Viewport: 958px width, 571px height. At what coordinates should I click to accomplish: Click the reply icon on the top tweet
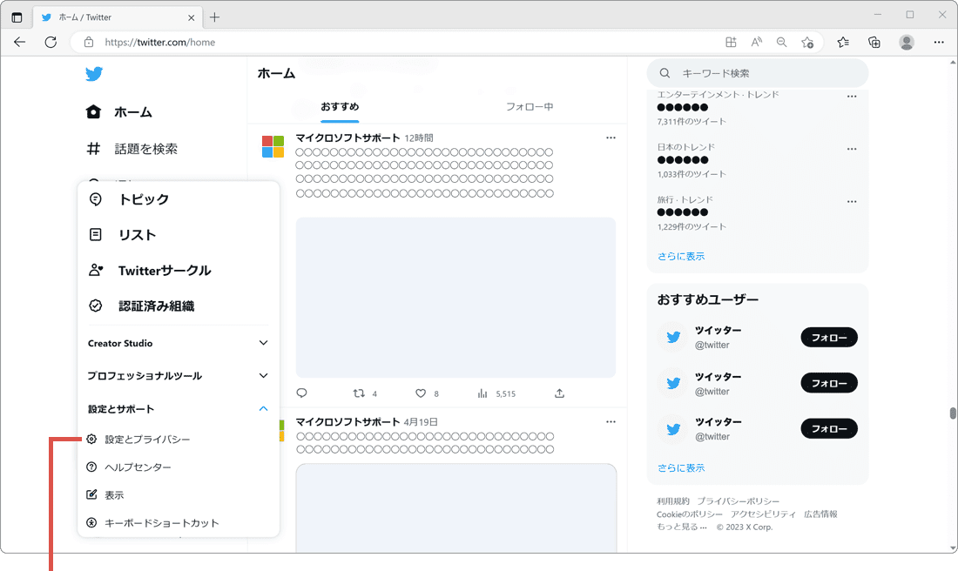click(300, 393)
